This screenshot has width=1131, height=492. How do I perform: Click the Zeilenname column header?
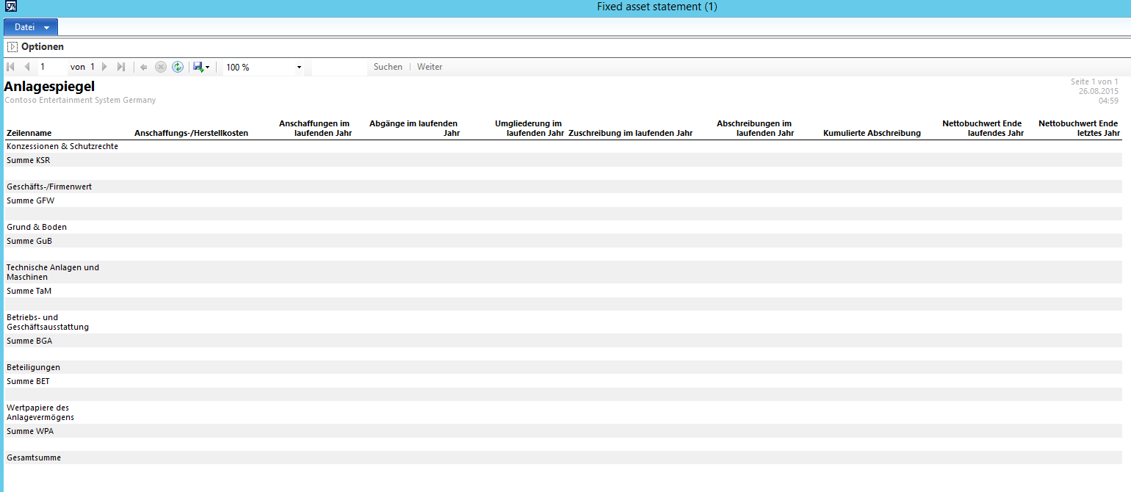[x=29, y=134]
